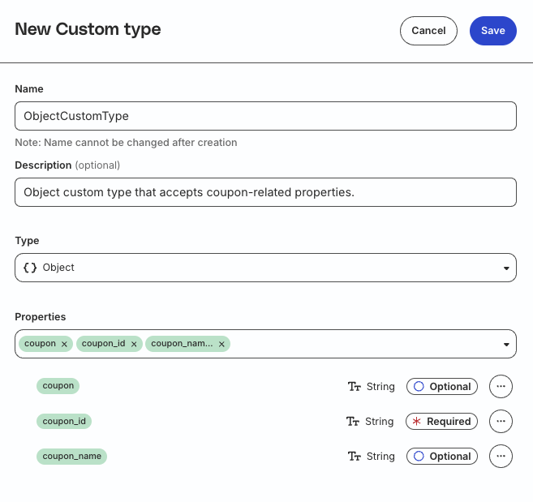Click the curly braces Object icon

tap(30, 268)
